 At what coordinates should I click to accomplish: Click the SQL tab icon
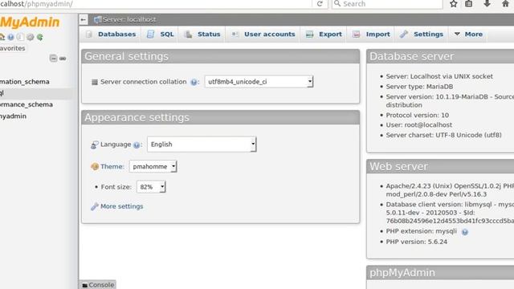pyautogui.click(x=150, y=34)
